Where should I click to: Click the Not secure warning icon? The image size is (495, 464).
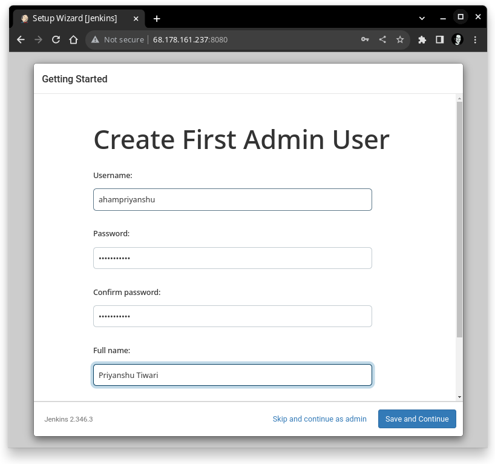(95, 39)
